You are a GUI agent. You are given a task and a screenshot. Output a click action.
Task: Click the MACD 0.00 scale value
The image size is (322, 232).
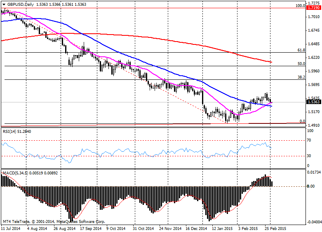coord(311,186)
